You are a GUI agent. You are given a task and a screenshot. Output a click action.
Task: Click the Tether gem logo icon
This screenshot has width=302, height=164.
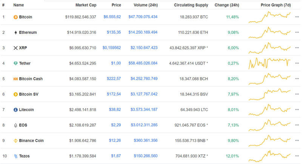point(15,63)
